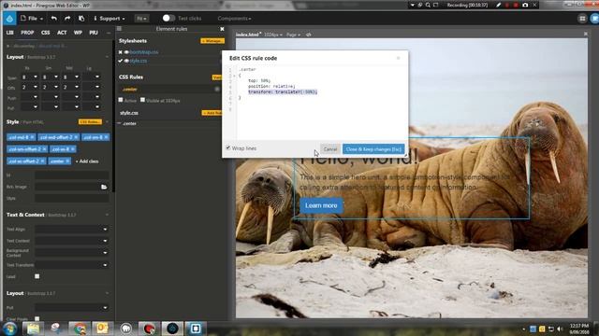Close the index.html page view
The image size is (599, 336).
586,34
